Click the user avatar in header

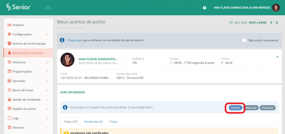276,8
